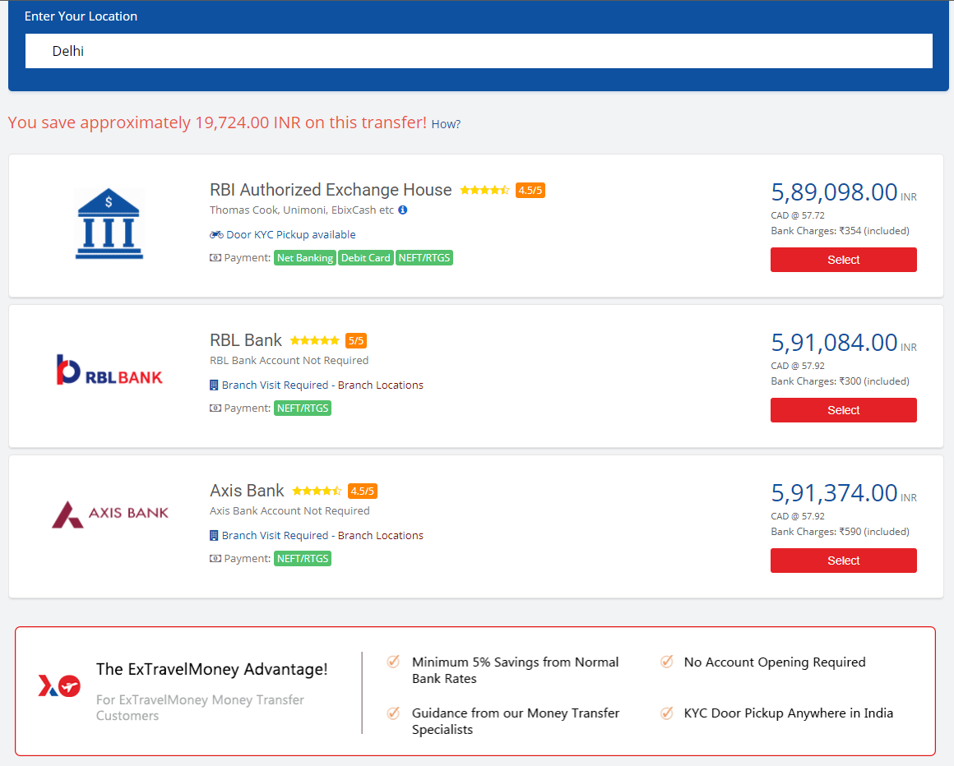This screenshot has height=766, width=954.
Task: Click the RBI exchange house bank logo
Action: point(109,224)
